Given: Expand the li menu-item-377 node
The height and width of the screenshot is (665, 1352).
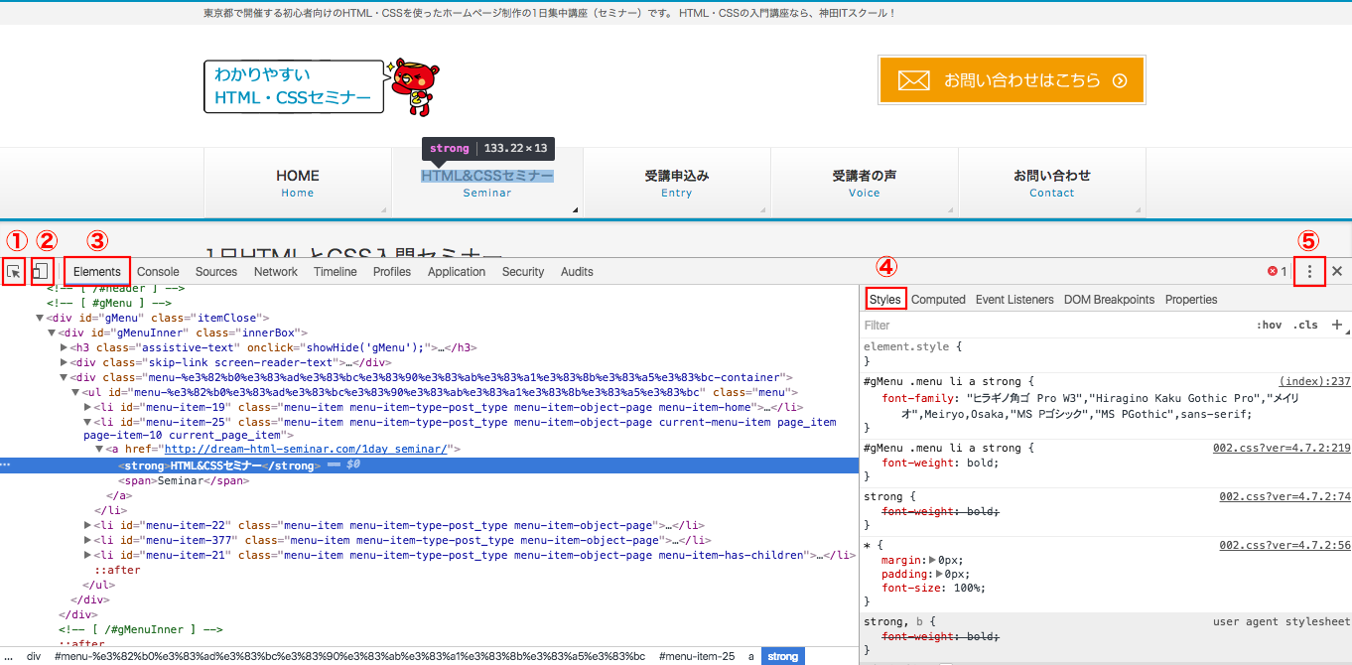Looking at the screenshot, I should 87,540.
